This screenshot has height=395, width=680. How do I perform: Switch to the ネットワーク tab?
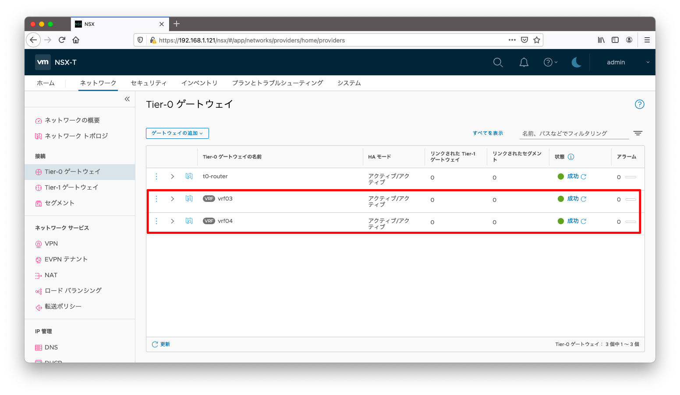point(98,83)
